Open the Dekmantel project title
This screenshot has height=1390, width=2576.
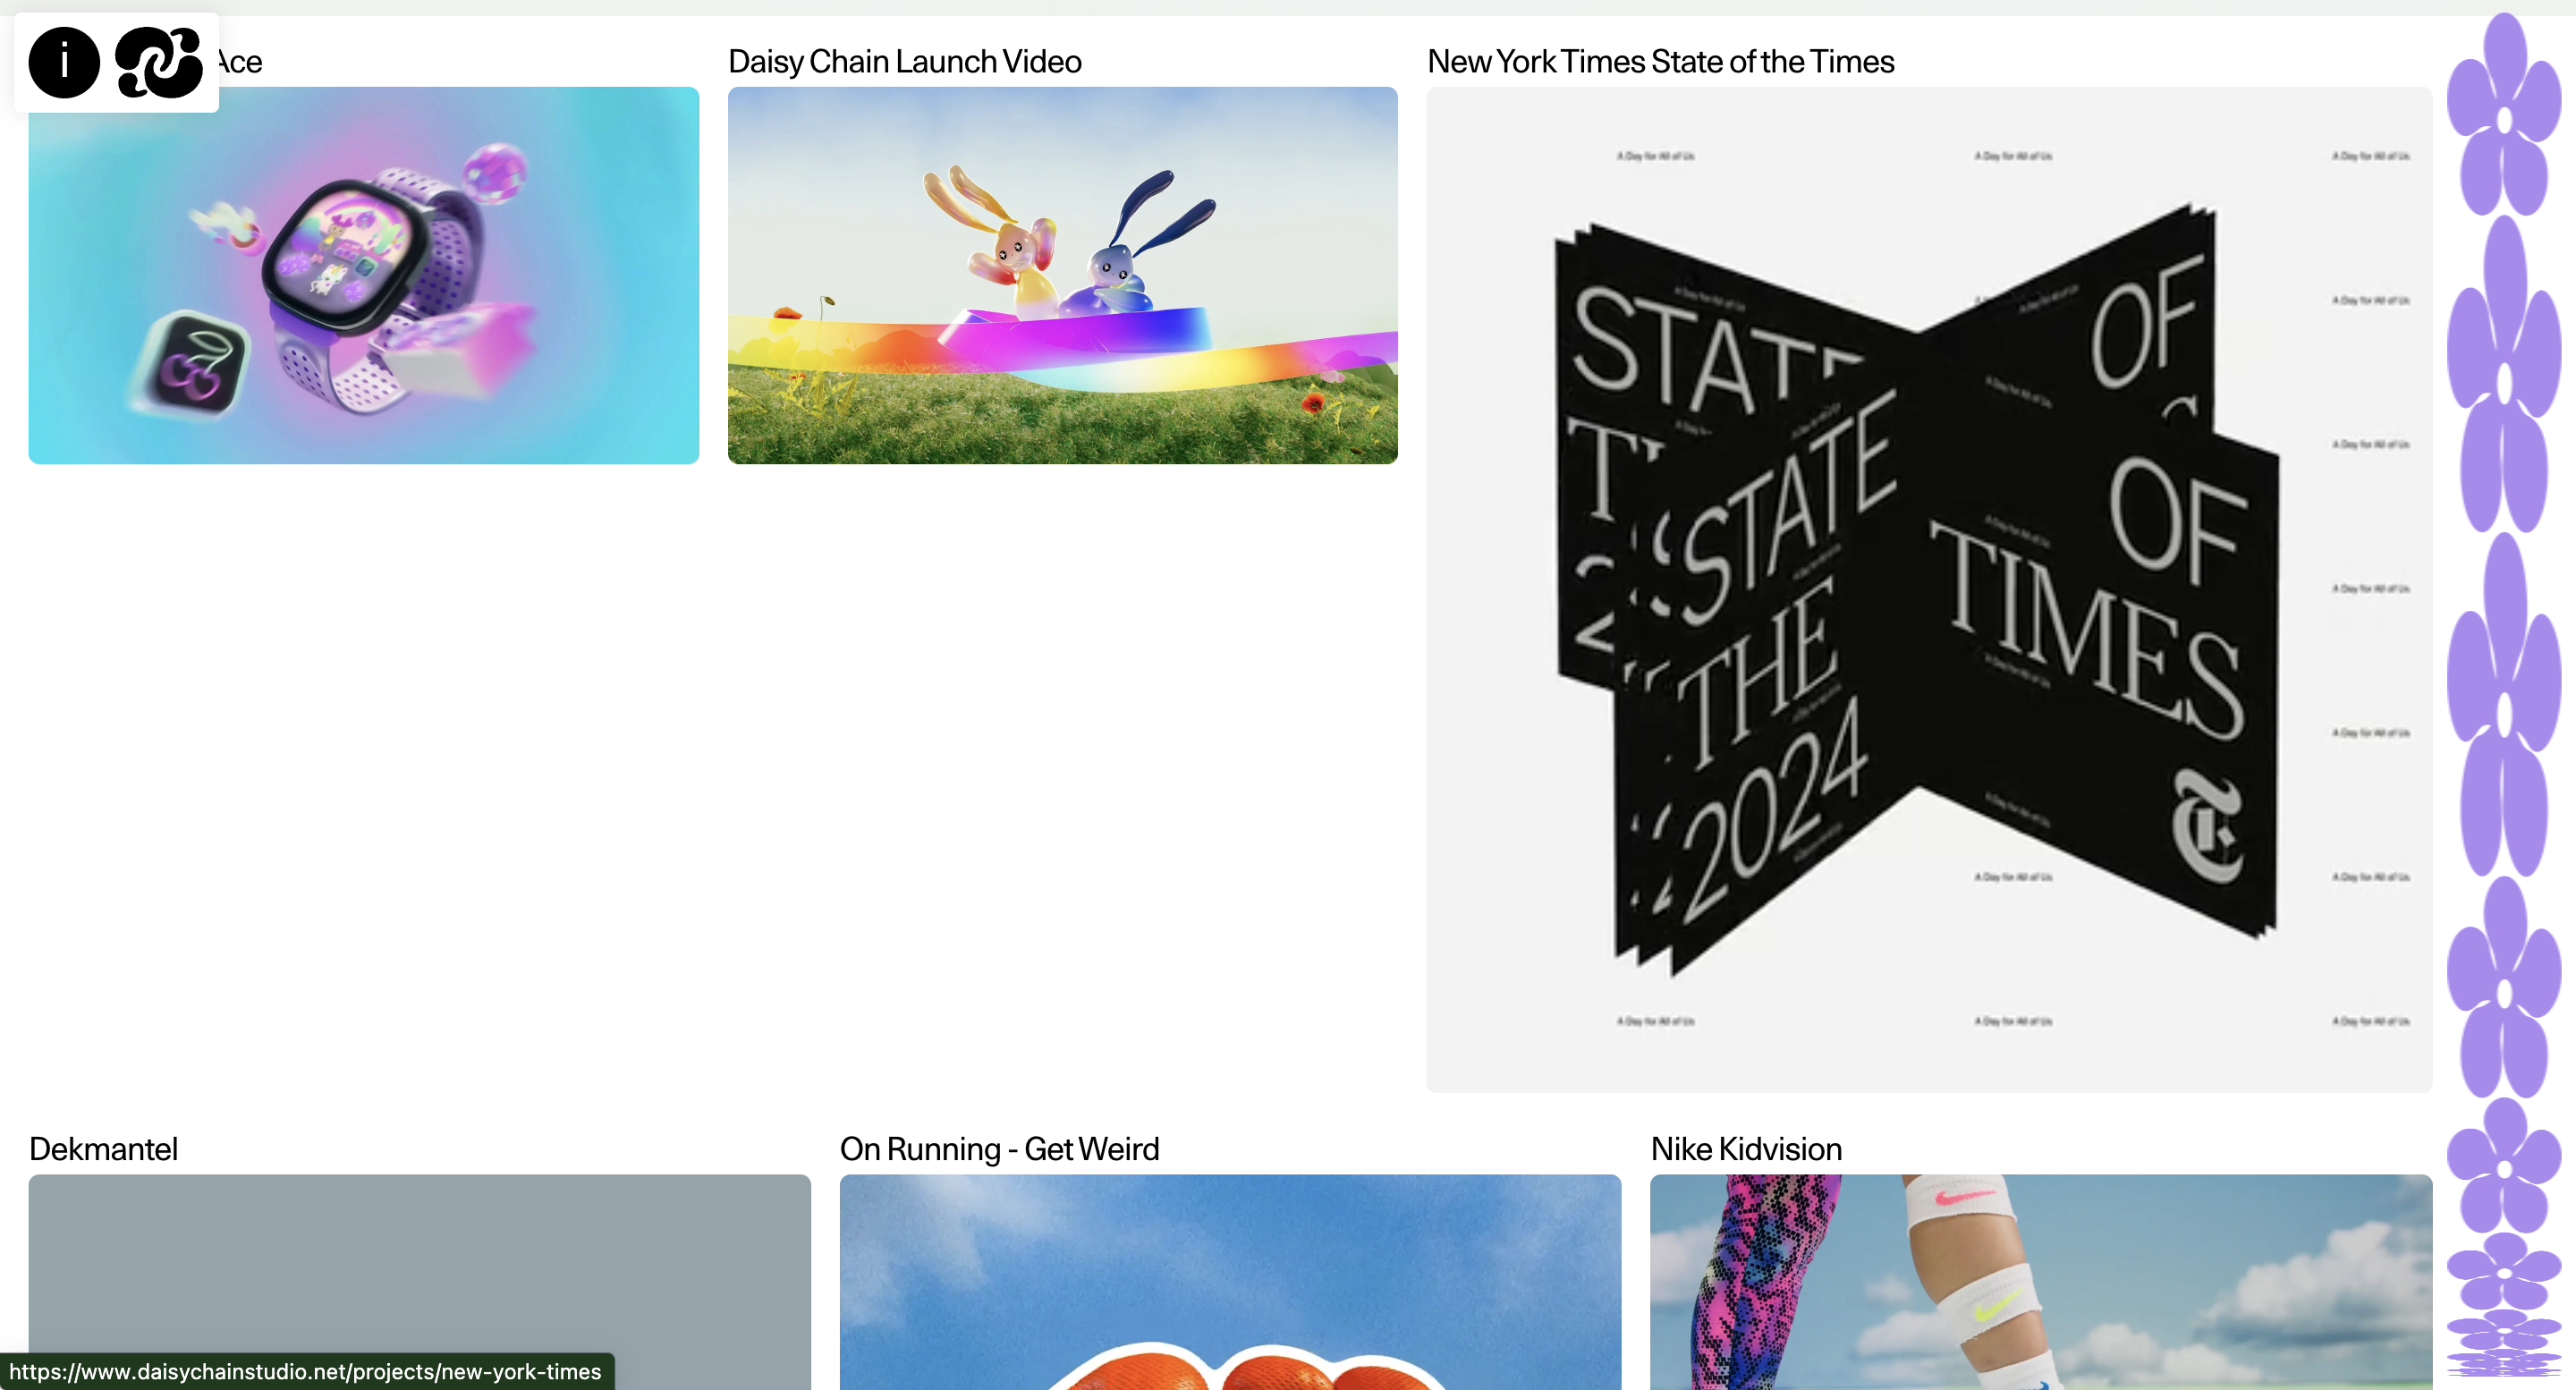(x=103, y=1149)
